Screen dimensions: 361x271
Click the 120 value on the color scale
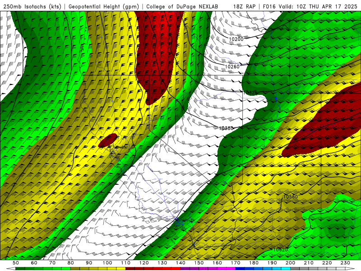pyautogui.click(x=144, y=263)
